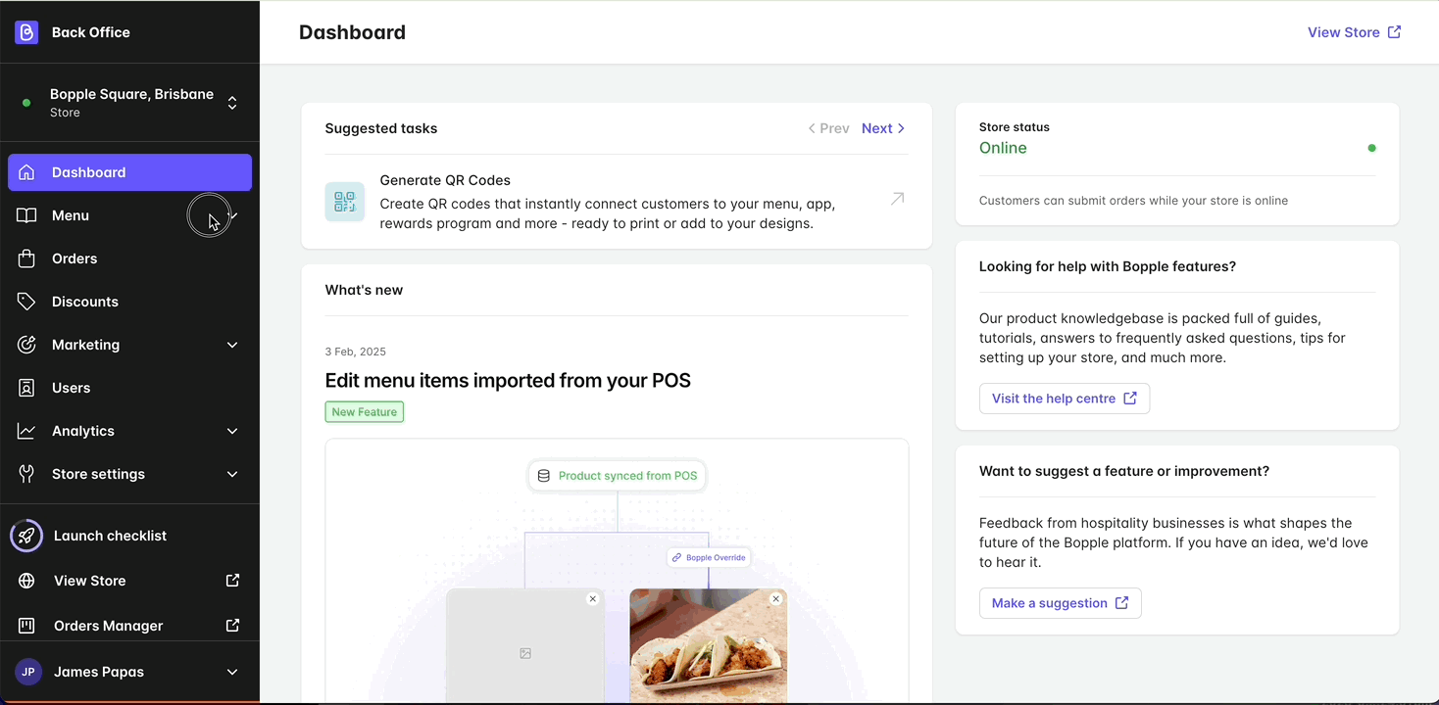The width and height of the screenshot is (1439, 705).
Task: Expand the James Papas account menu
Action: [232, 672]
